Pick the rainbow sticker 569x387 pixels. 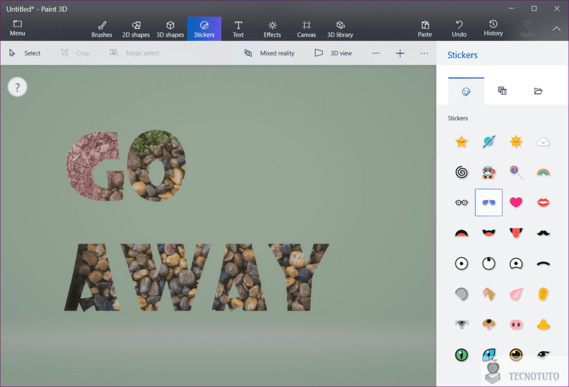pyautogui.click(x=543, y=172)
